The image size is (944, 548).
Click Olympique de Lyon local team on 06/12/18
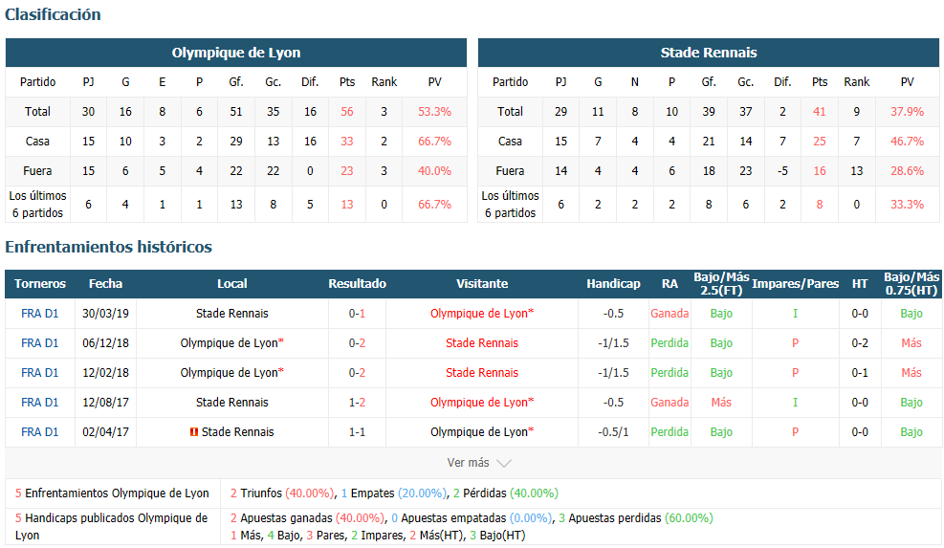231,342
